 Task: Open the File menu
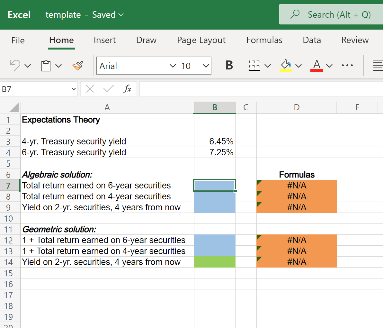tap(18, 40)
